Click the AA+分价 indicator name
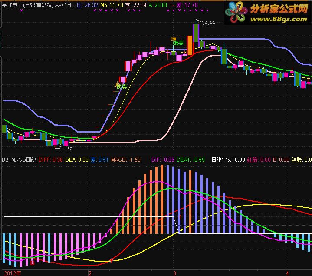The image size is (312, 276). pyautogui.click(x=65, y=5)
